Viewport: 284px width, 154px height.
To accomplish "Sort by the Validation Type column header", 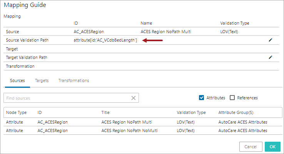I will [x=191, y=112].
